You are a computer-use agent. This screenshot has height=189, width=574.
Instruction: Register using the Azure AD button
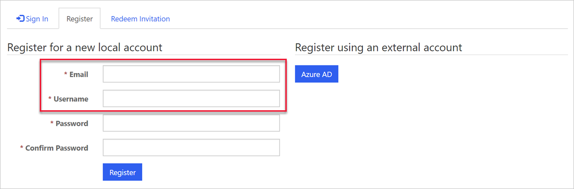[316, 74]
